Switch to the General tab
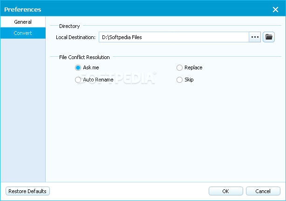The height and width of the screenshot is (201, 286). [x=23, y=22]
